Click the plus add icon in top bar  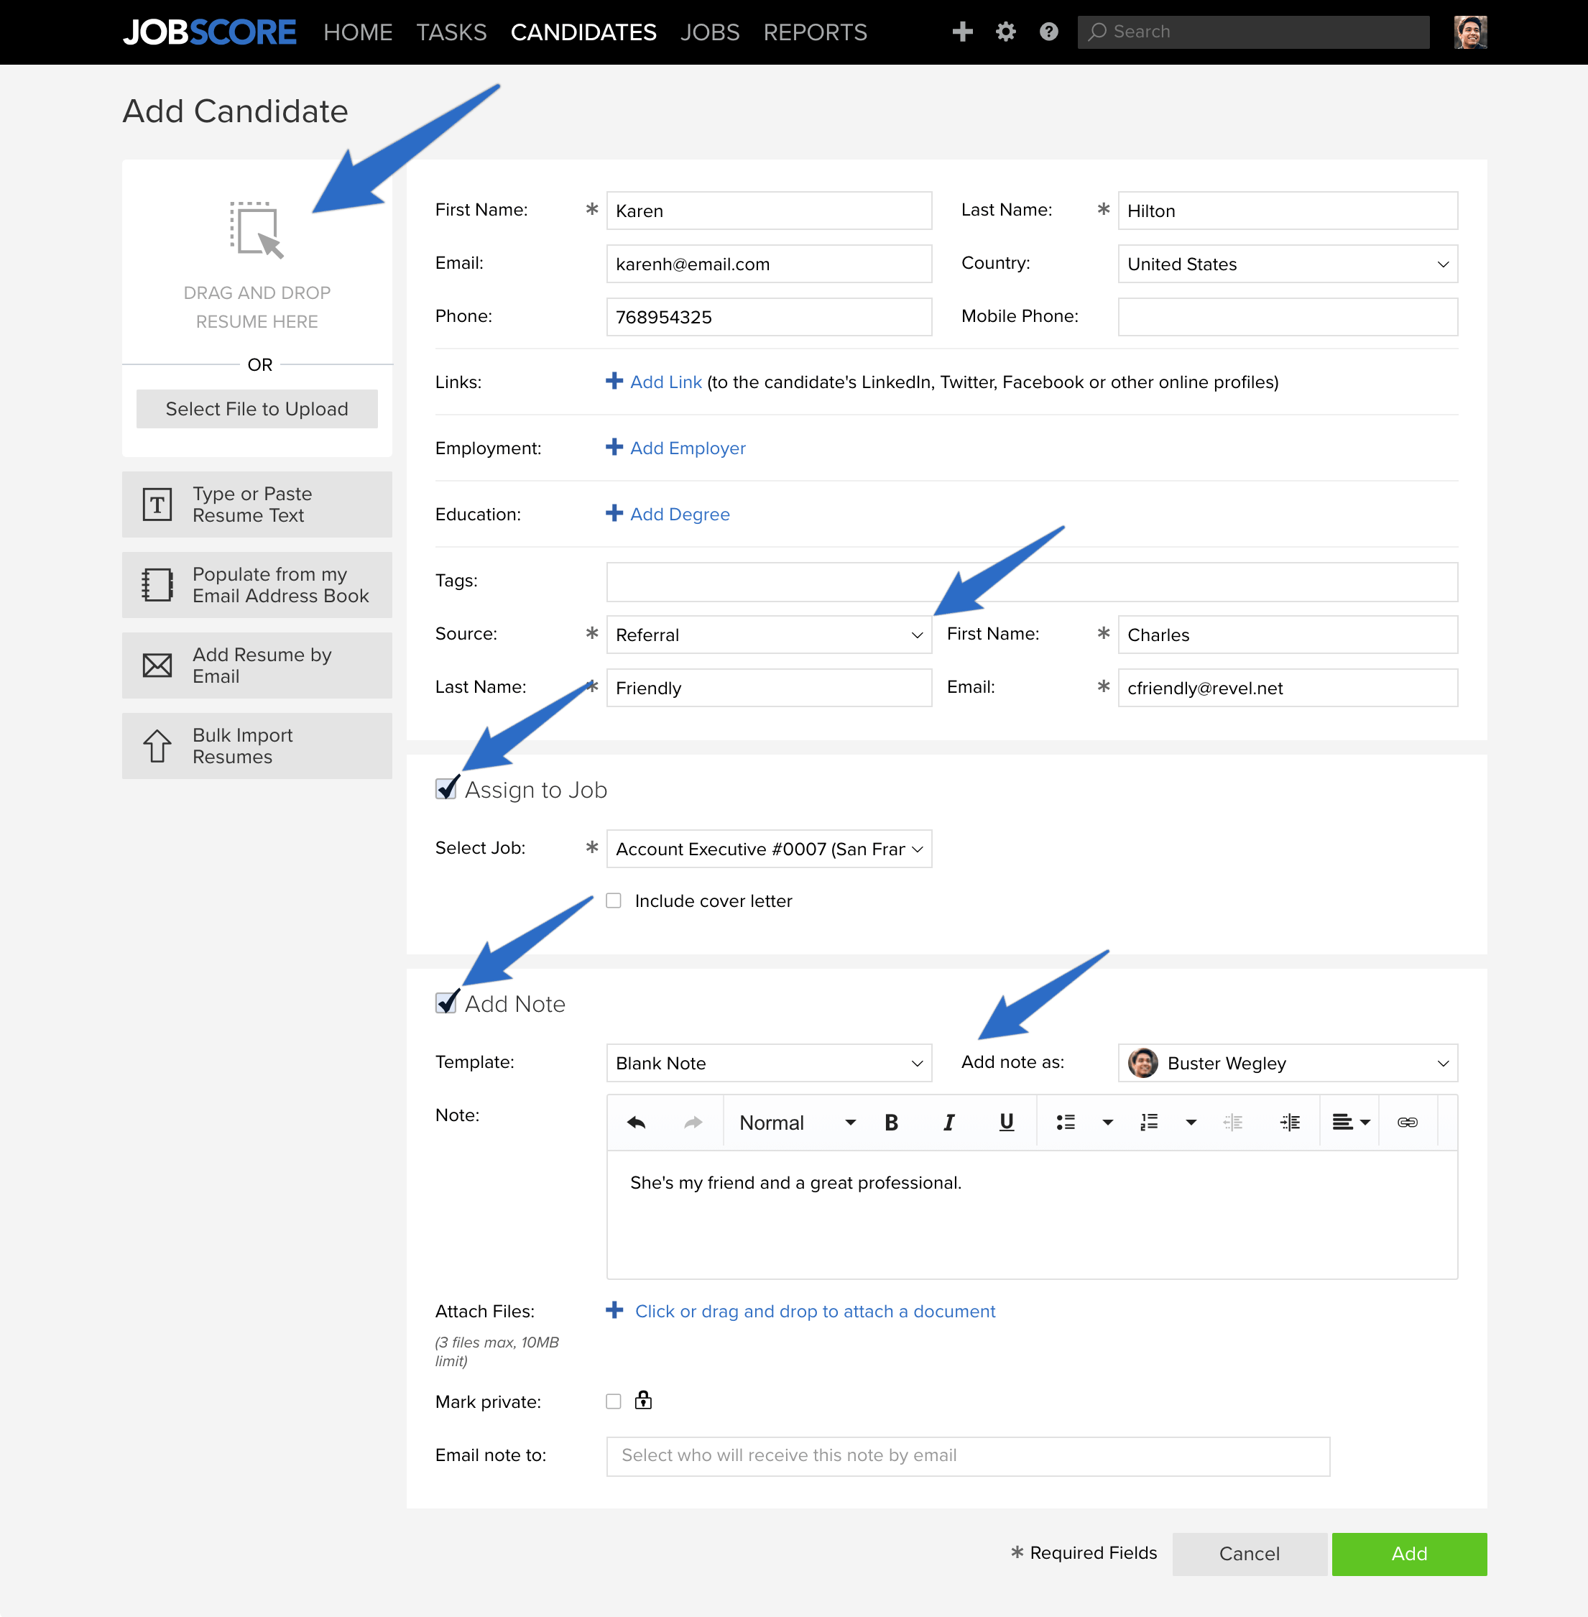tap(962, 32)
